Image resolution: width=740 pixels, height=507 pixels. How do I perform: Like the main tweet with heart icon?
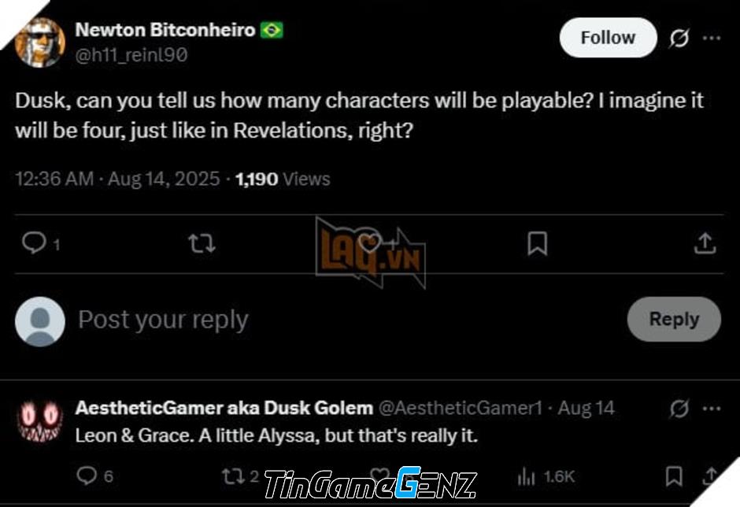click(x=369, y=243)
